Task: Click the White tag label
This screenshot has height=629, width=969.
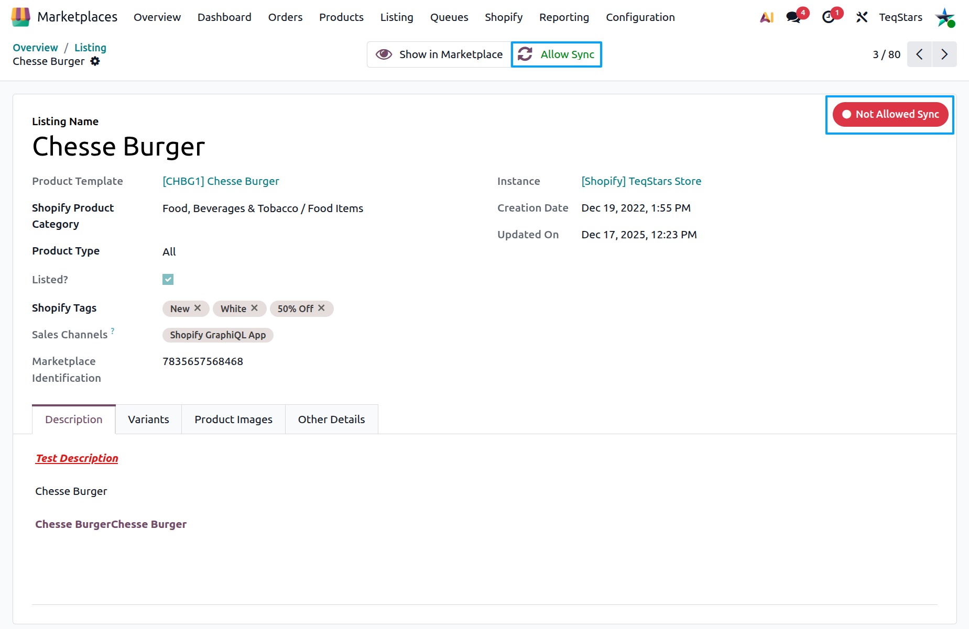Action: [233, 309]
